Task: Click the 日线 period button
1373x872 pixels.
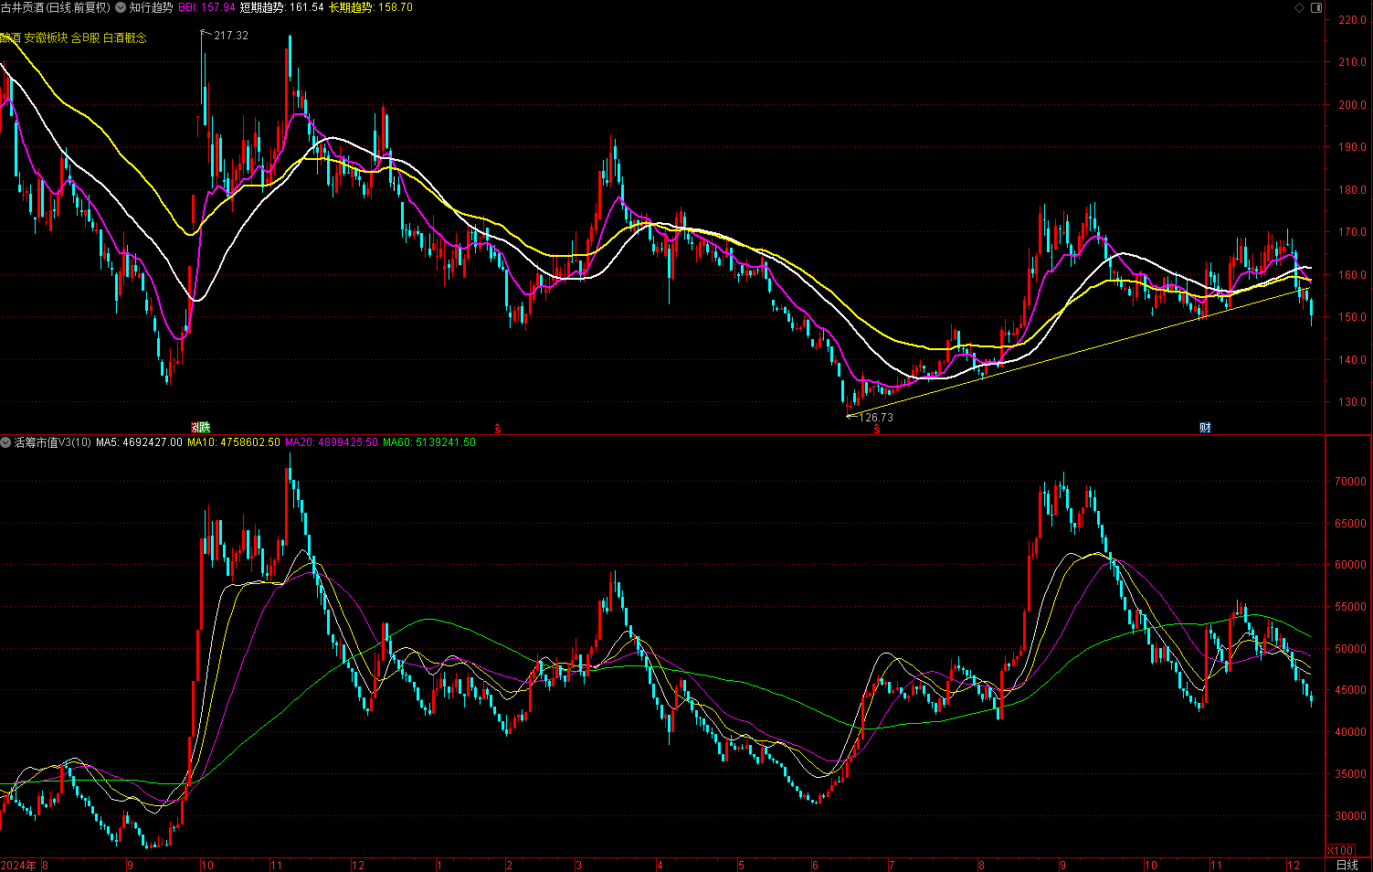Action: click(x=1347, y=865)
